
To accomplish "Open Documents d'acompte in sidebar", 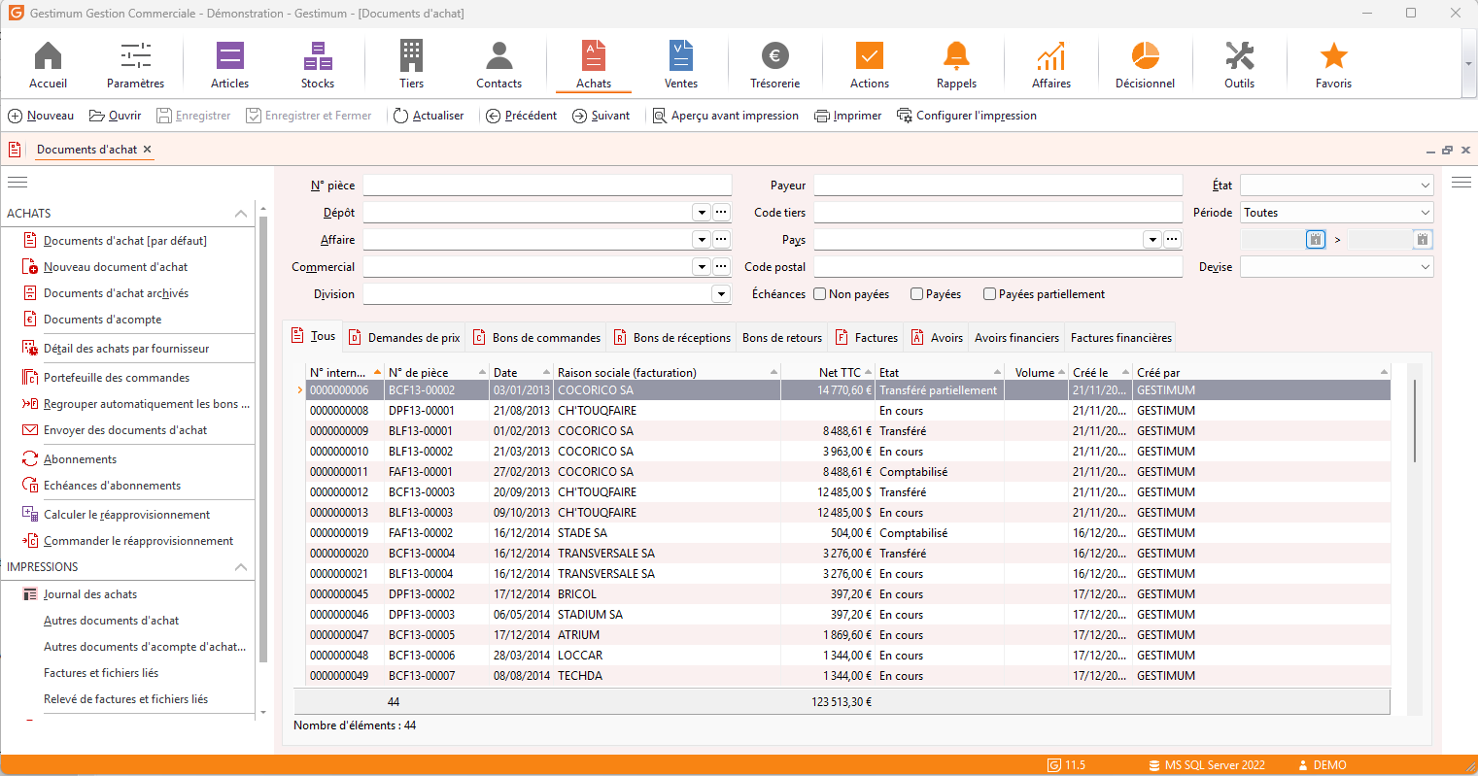I will click(103, 320).
